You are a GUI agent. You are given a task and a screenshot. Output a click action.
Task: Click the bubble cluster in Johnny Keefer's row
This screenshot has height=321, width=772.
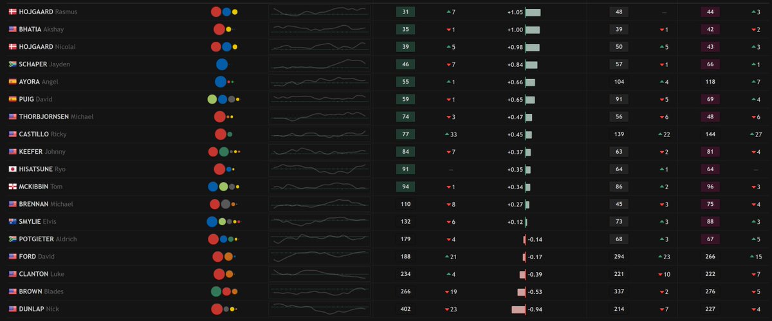[x=224, y=152]
